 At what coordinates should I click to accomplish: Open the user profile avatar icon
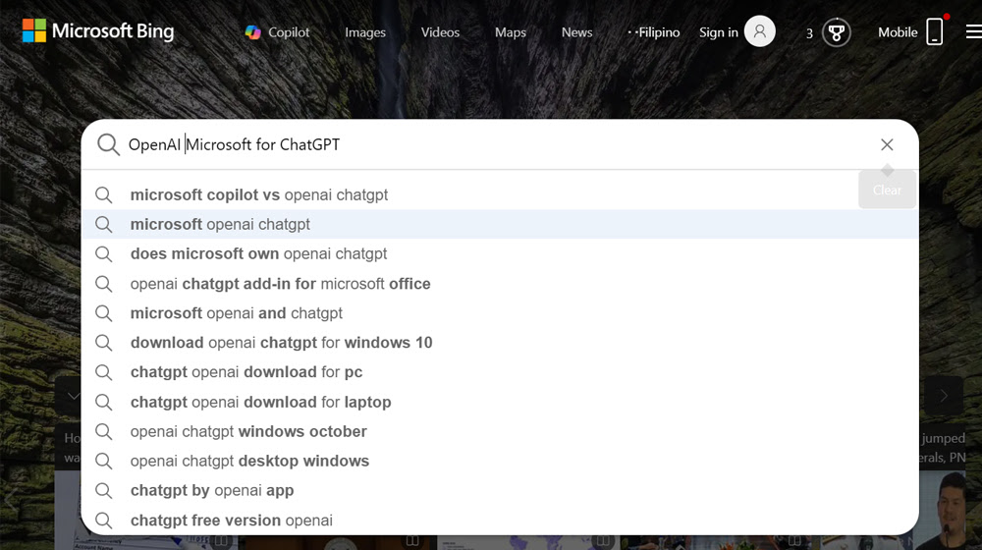point(760,31)
